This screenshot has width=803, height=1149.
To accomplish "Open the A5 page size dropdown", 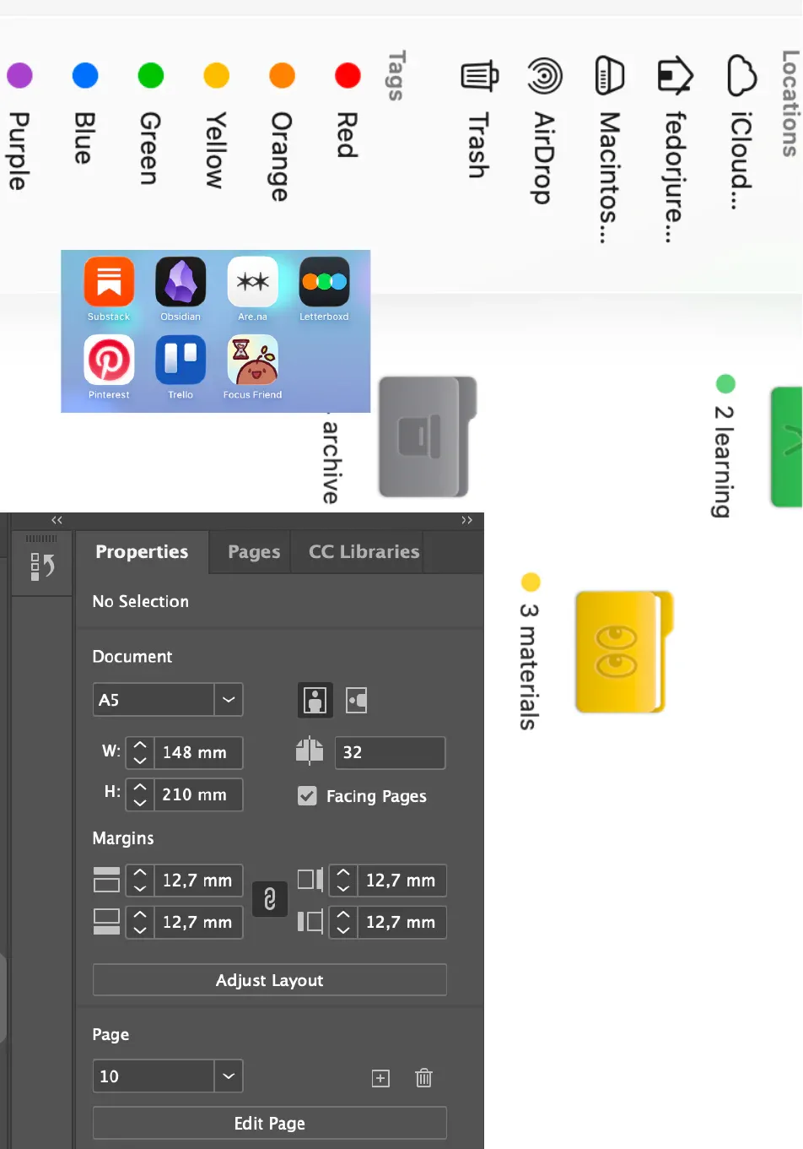I will [x=229, y=700].
